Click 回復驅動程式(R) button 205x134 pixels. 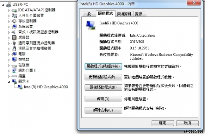tap(103, 87)
